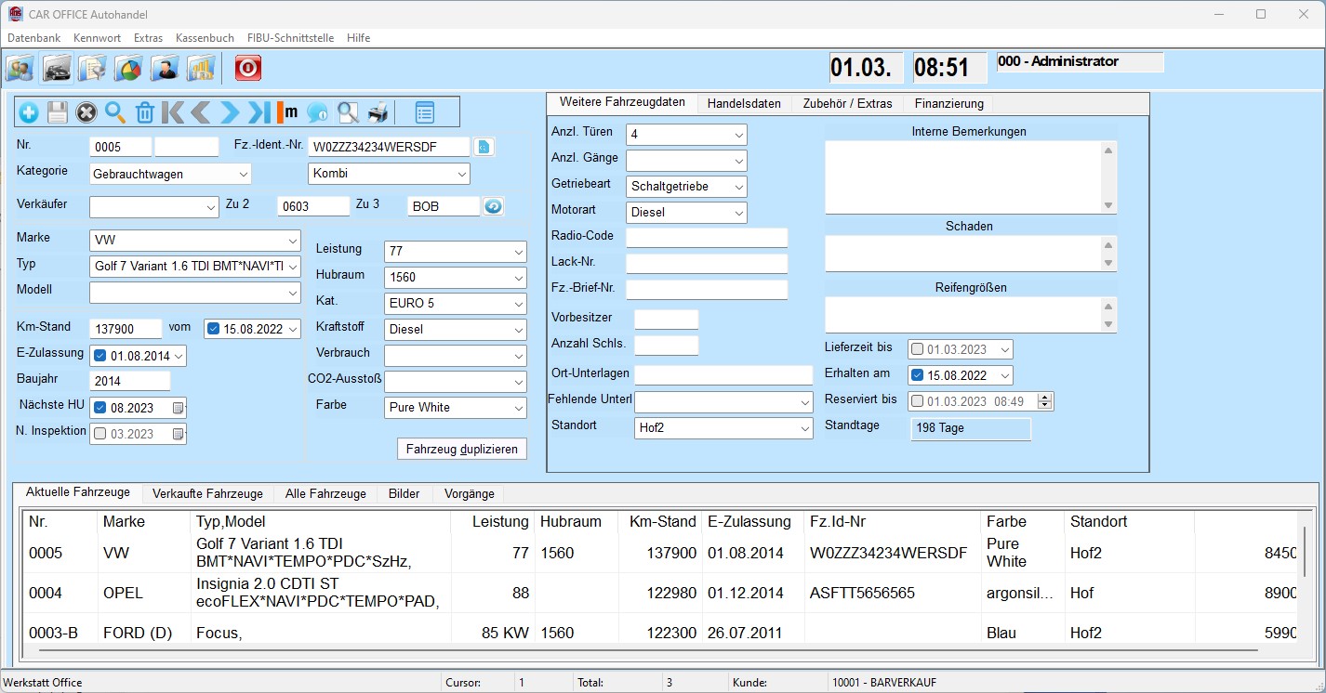Screen dimensions: 1326x693
Task: Switch to the Handelsdaten tab
Action: (x=744, y=104)
